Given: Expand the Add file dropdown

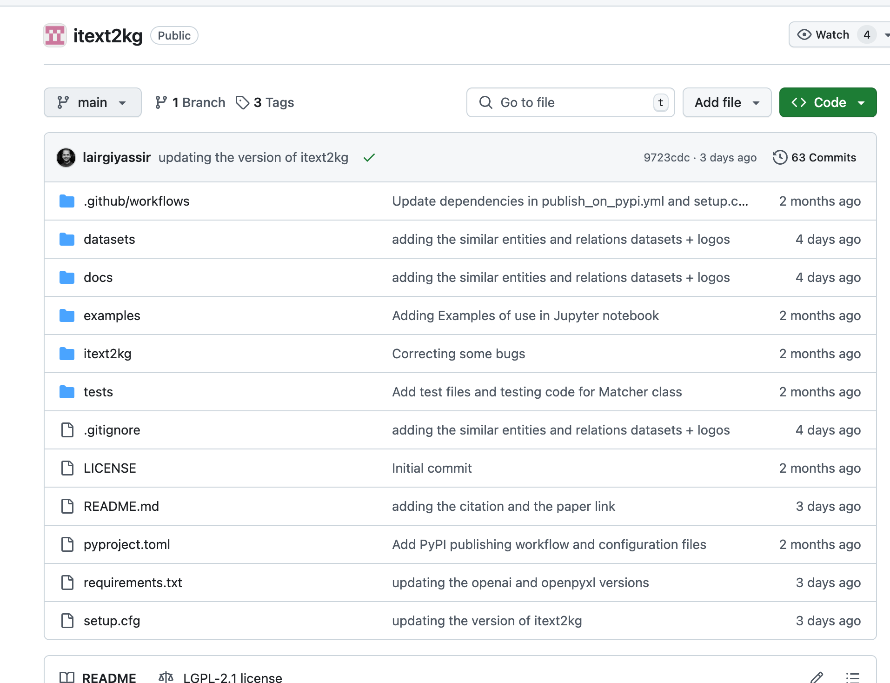Looking at the screenshot, I should (x=727, y=102).
